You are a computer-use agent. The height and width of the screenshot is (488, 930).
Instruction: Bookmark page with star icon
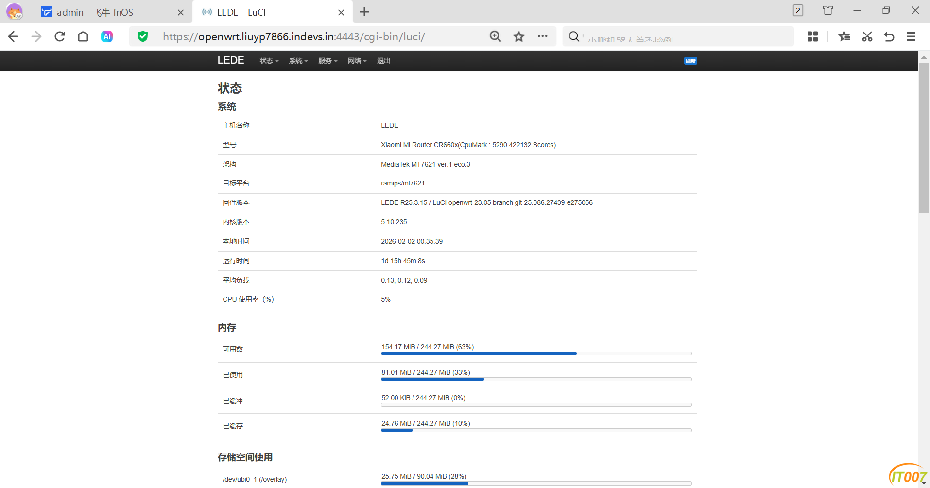pos(519,36)
